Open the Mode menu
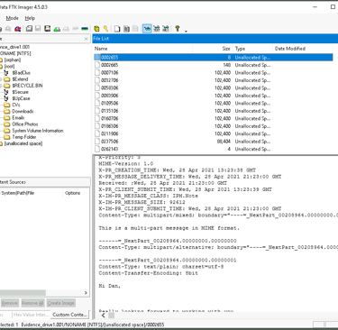Screen dimensions: 338x330 click(12, 18)
